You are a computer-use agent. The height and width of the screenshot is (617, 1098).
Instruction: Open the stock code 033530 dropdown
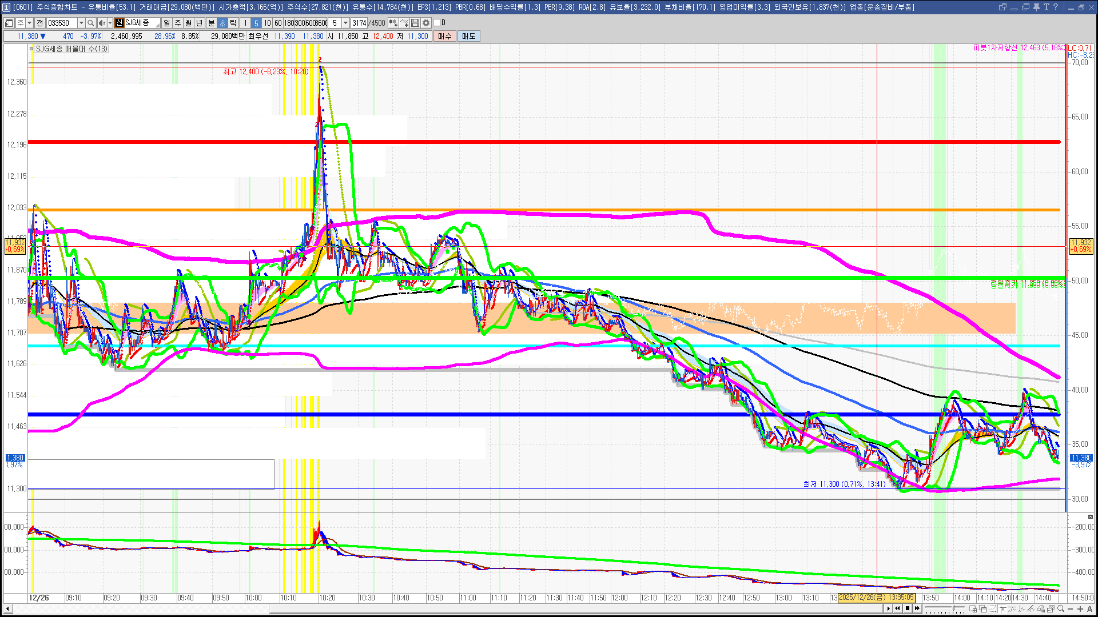click(81, 23)
